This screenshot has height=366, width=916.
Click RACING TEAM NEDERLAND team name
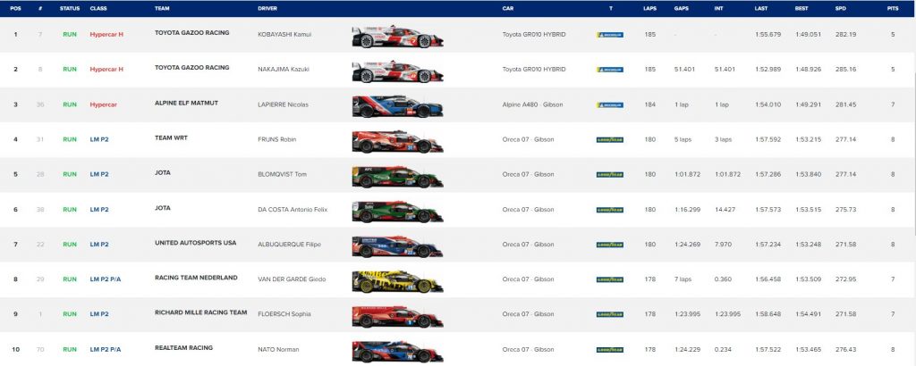pyautogui.click(x=196, y=278)
